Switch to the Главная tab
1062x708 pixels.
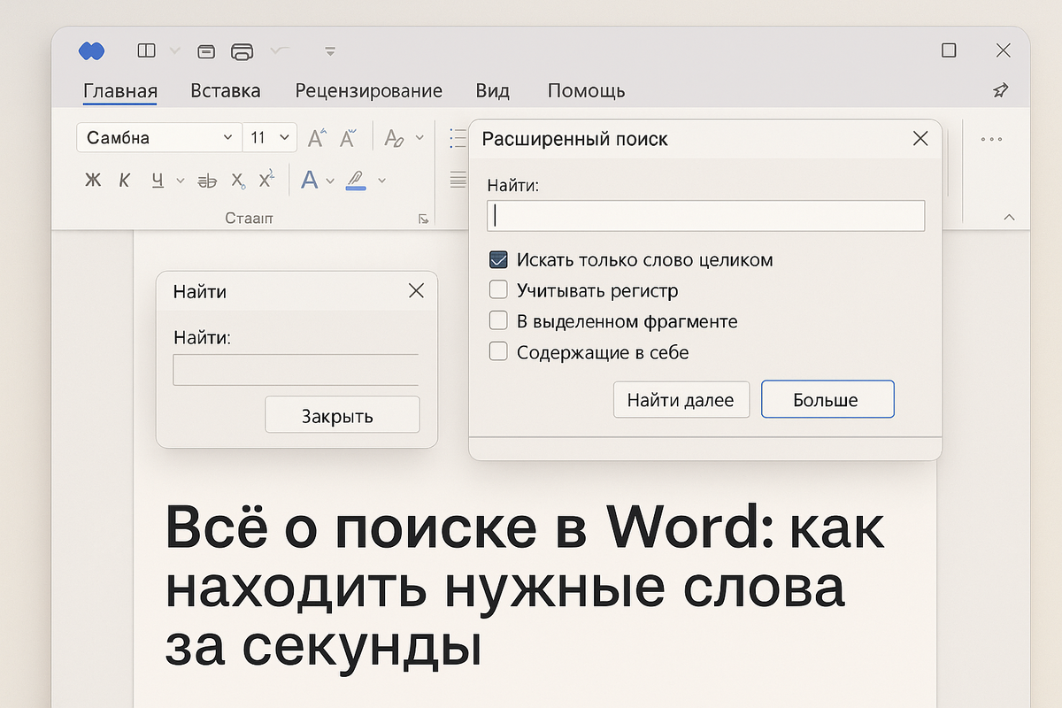coord(120,90)
